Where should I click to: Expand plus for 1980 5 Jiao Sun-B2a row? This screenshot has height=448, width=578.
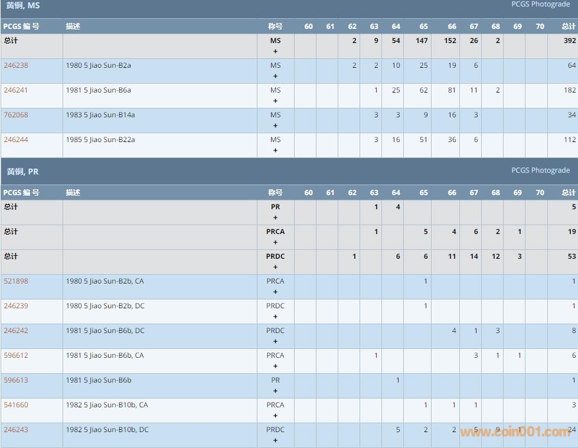tap(275, 76)
